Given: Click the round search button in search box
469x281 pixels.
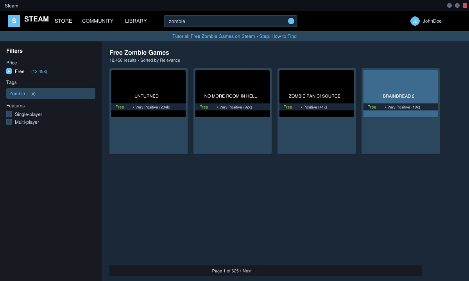Looking at the screenshot, I should pos(291,21).
